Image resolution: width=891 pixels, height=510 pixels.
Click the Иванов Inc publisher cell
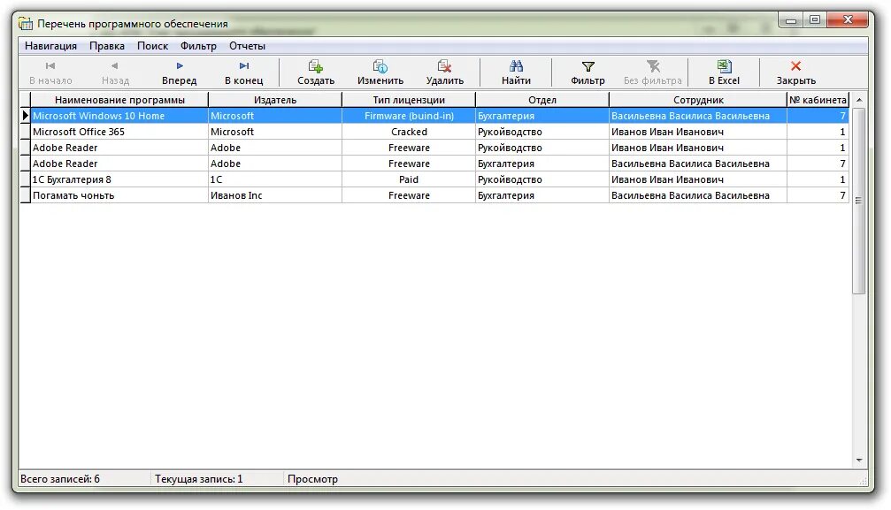pyautogui.click(x=275, y=195)
